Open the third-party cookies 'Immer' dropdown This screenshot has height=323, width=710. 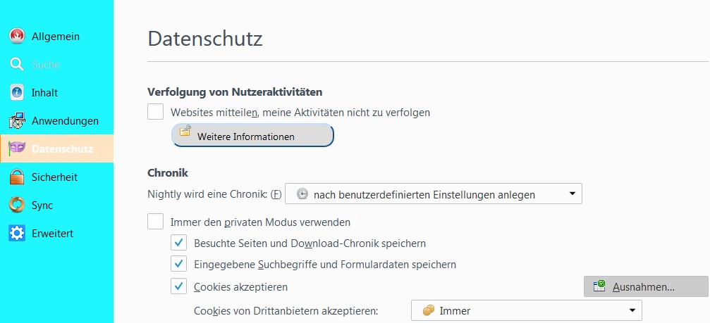pos(526,310)
